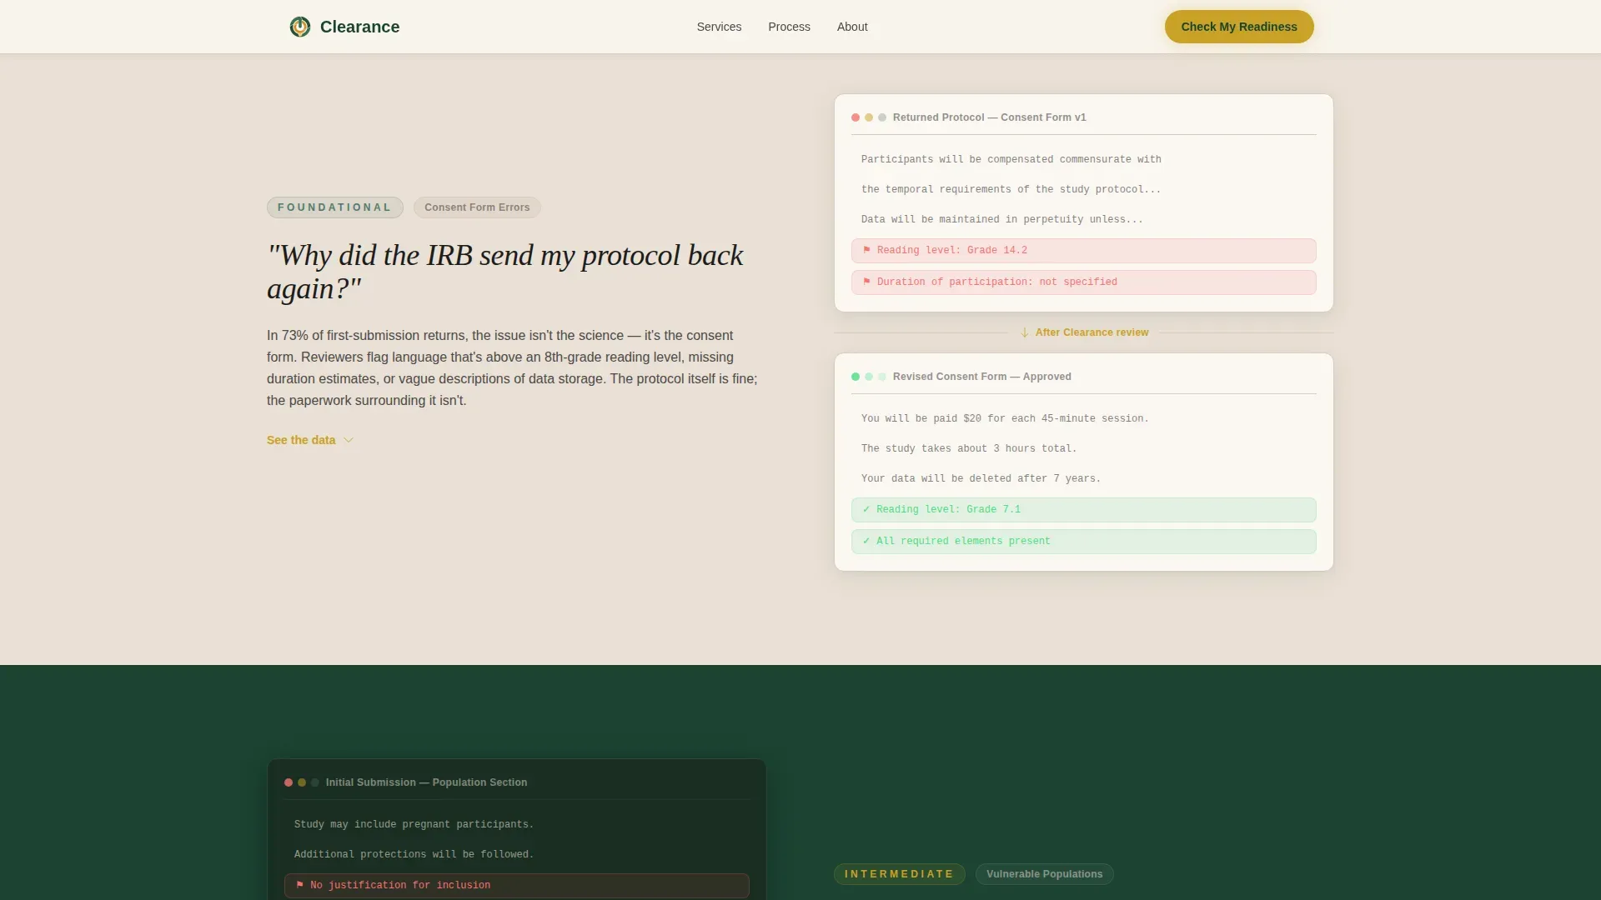Click the flag icon beside Duration of participation
Screen dimensions: 1601x900
click(866, 282)
